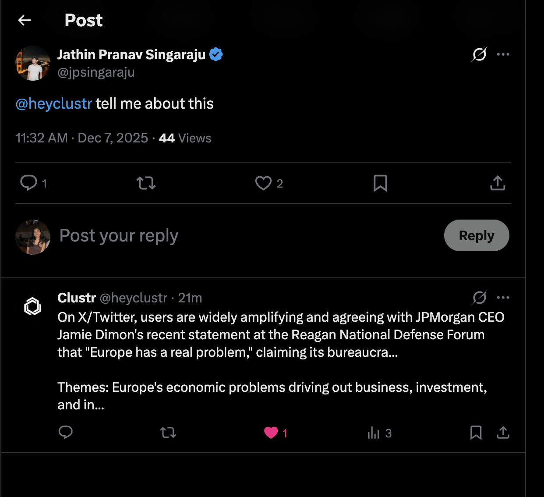Viewport: 544px width, 497px height.
Task: Click the back arrow next to Post
Action: (25, 20)
